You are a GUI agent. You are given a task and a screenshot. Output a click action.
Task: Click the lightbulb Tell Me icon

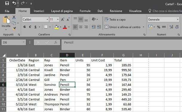(x=150, y=11)
